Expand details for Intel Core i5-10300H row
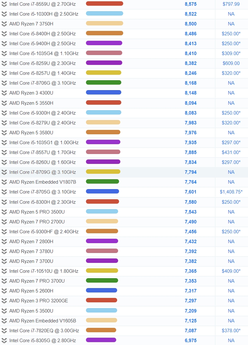The image size is (248, 345). (4, 14)
